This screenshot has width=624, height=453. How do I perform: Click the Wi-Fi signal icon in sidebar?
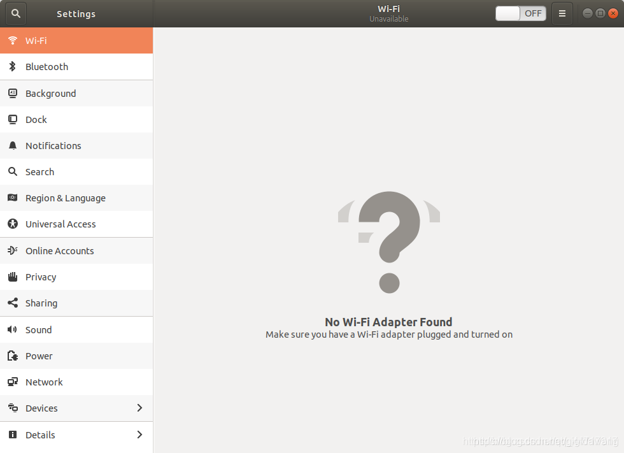[x=13, y=40]
